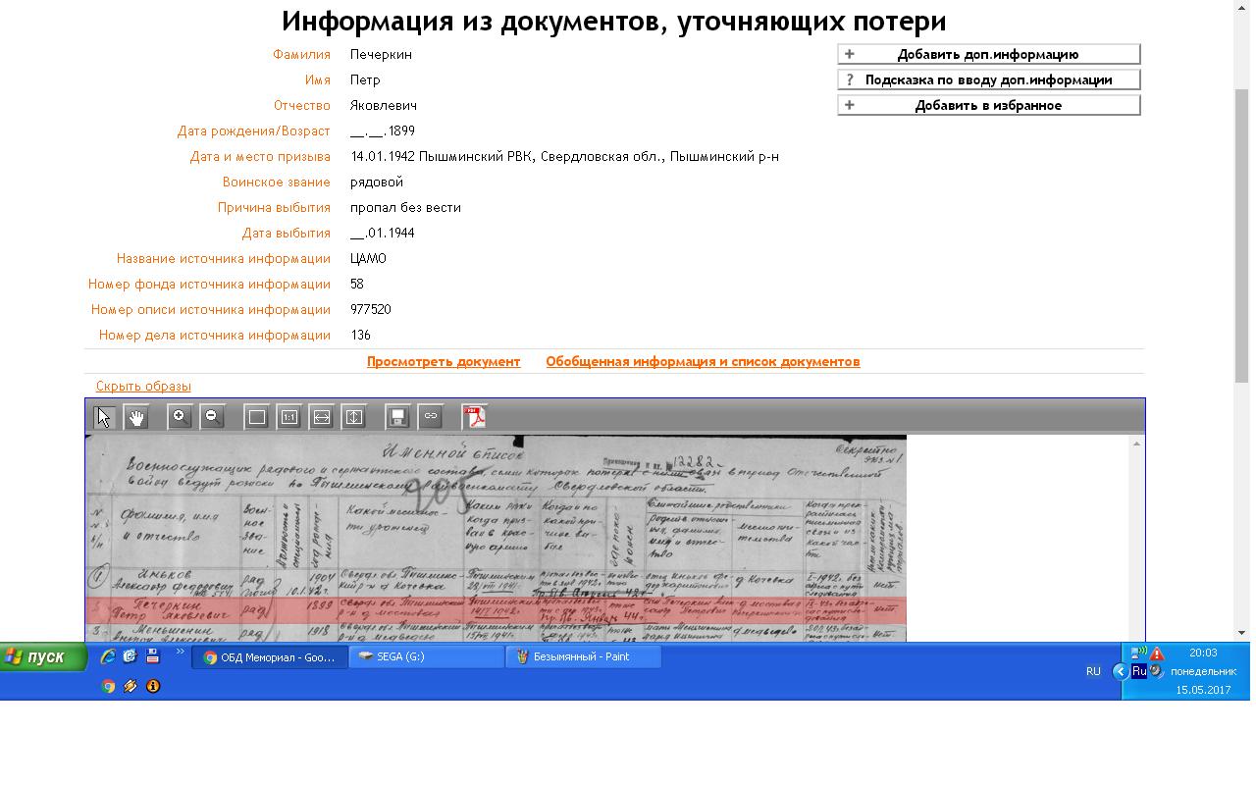Save the document image with floppy icon
The height and width of the screenshot is (785, 1256).
pyautogui.click(x=397, y=417)
